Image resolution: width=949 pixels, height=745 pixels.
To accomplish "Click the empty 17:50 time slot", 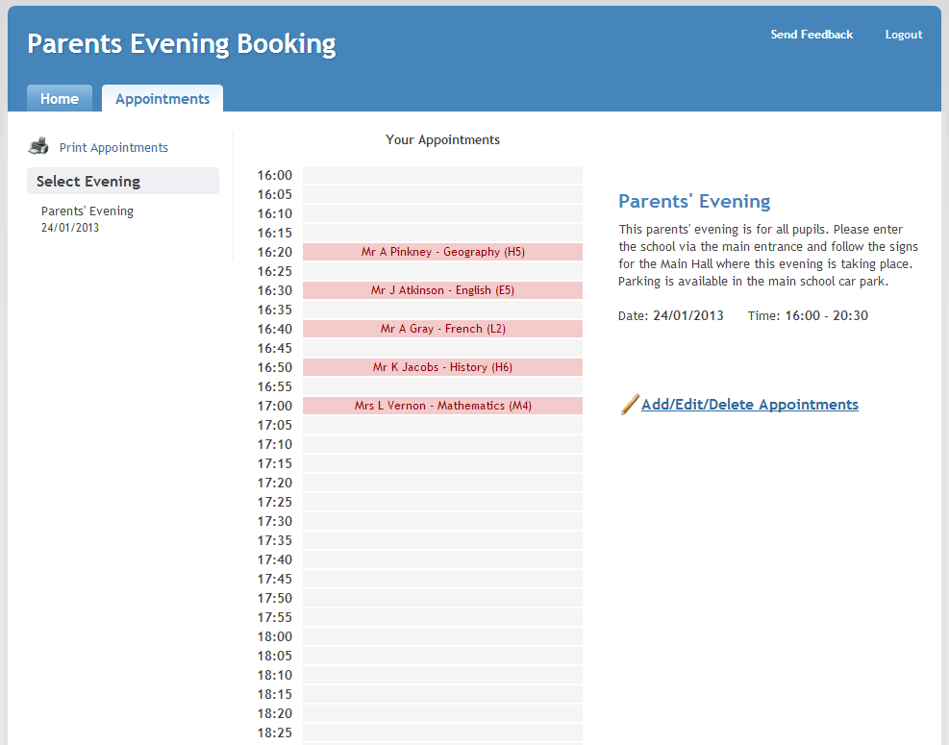I will 442,598.
